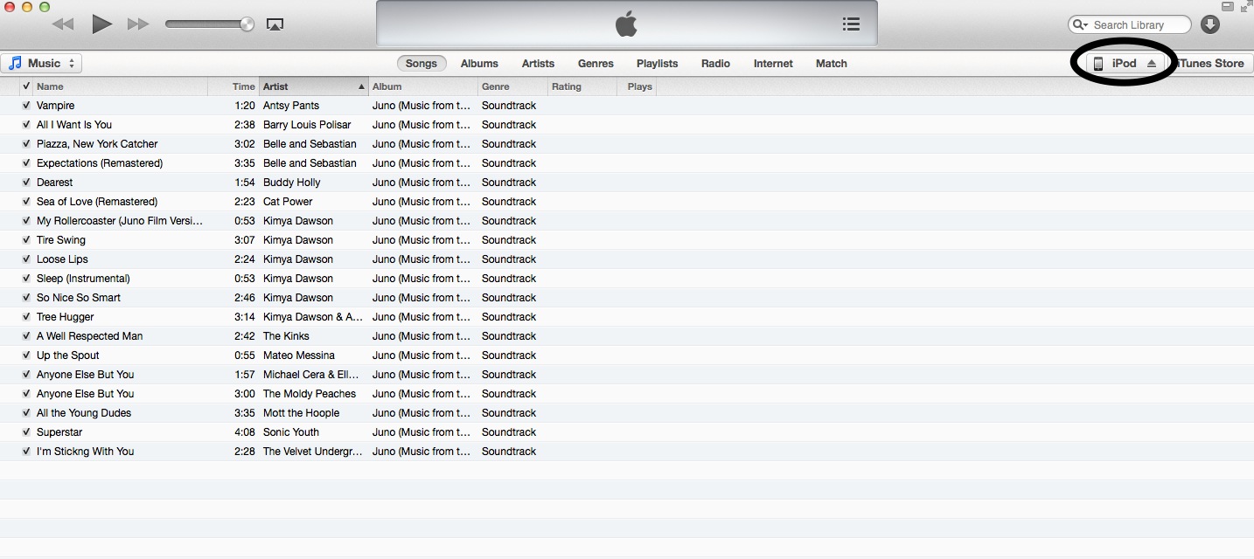Click the downloads arrow icon
Image resolution: width=1254 pixels, height=559 pixels.
(1210, 24)
